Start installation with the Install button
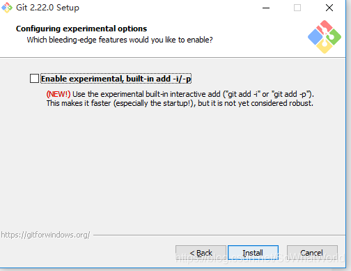Image resolution: width=351 pixels, height=271 pixels. (x=253, y=253)
